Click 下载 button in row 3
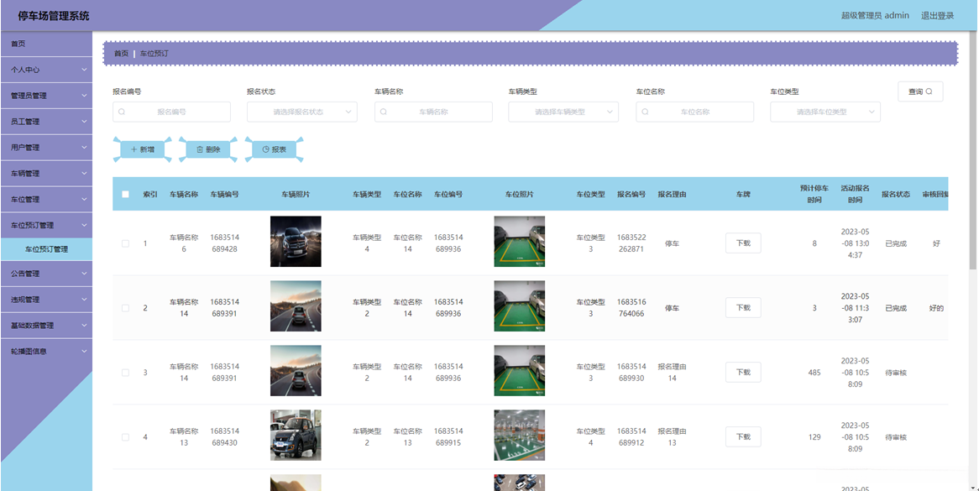The height and width of the screenshot is (491, 979). coord(743,373)
